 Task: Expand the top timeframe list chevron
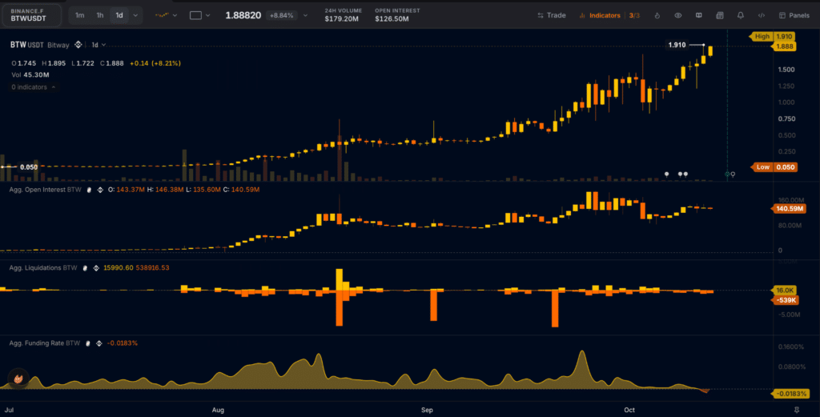[x=135, y=15]
